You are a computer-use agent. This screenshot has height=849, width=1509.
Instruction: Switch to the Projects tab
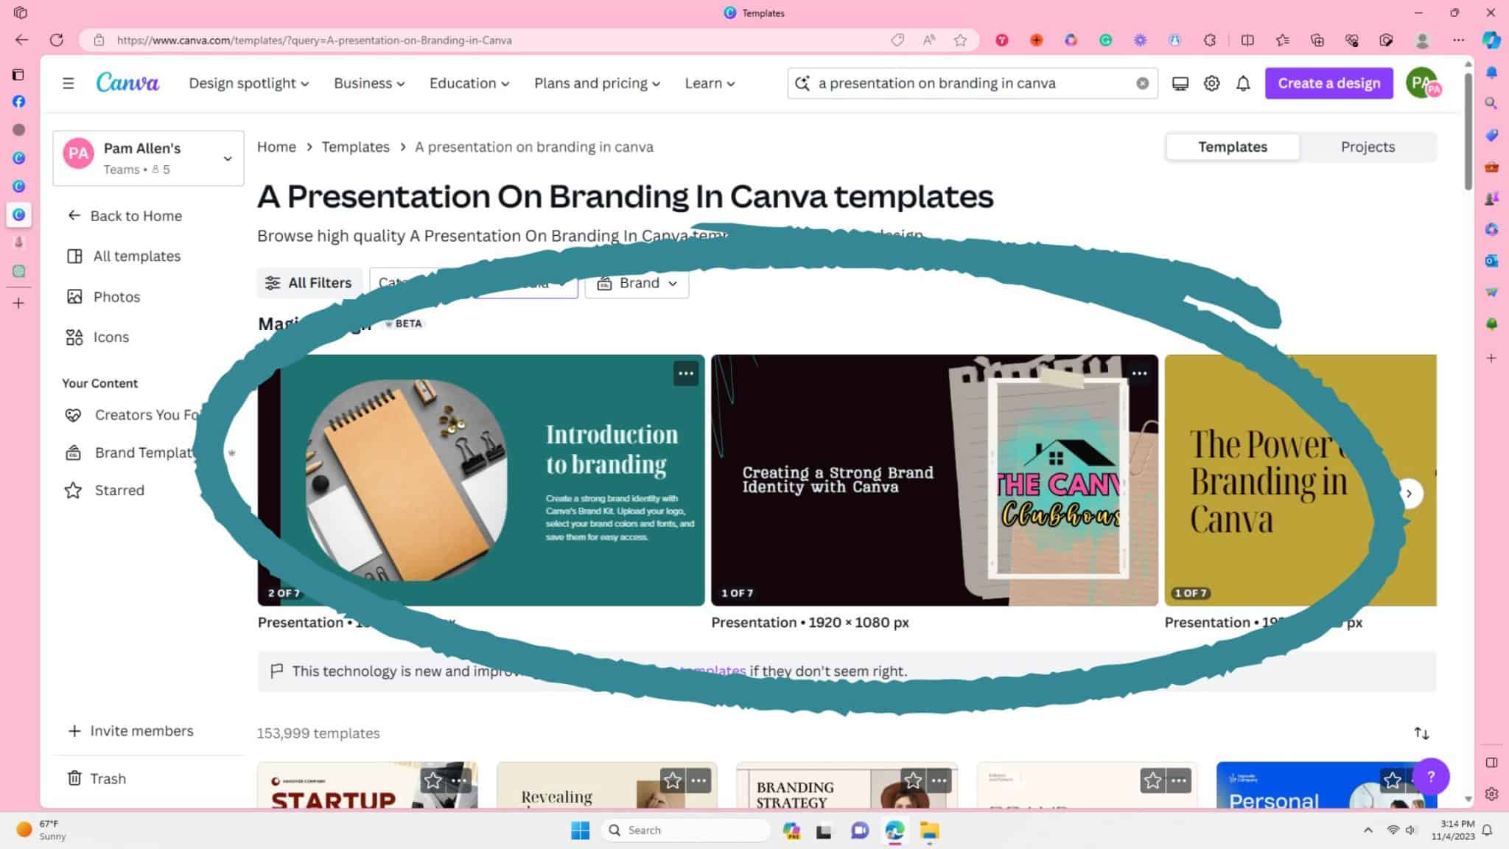(x=1368, y=147)
